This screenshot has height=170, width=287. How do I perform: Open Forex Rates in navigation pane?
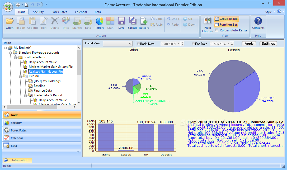(42, 130)
